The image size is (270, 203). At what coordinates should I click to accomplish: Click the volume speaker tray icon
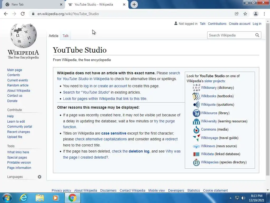(243, 198)
